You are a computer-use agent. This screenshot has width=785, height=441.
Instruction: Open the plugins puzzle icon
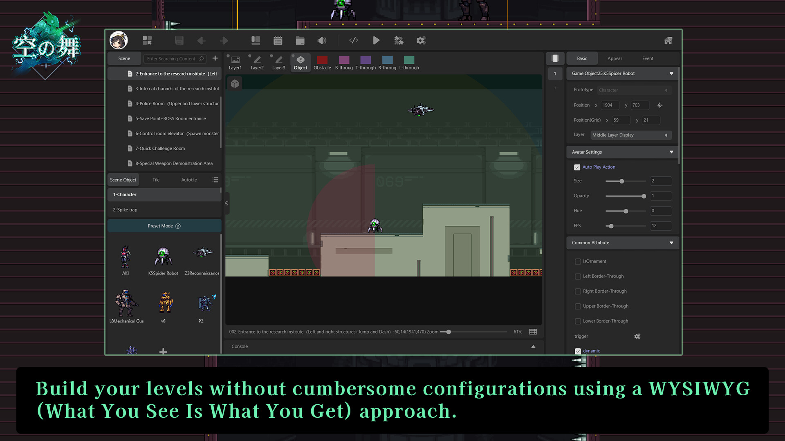pos(399,40)
